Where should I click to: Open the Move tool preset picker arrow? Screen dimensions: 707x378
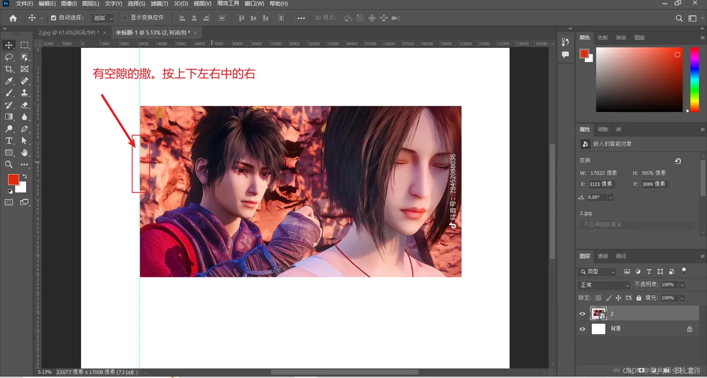click(41, 18)
